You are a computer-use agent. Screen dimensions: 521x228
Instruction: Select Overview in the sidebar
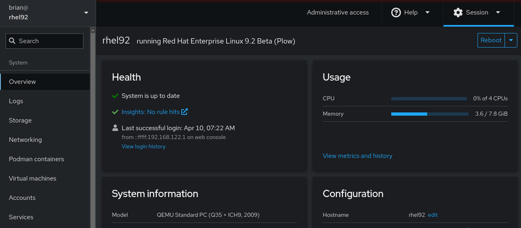pyautogui.click(x=45, y=82)
